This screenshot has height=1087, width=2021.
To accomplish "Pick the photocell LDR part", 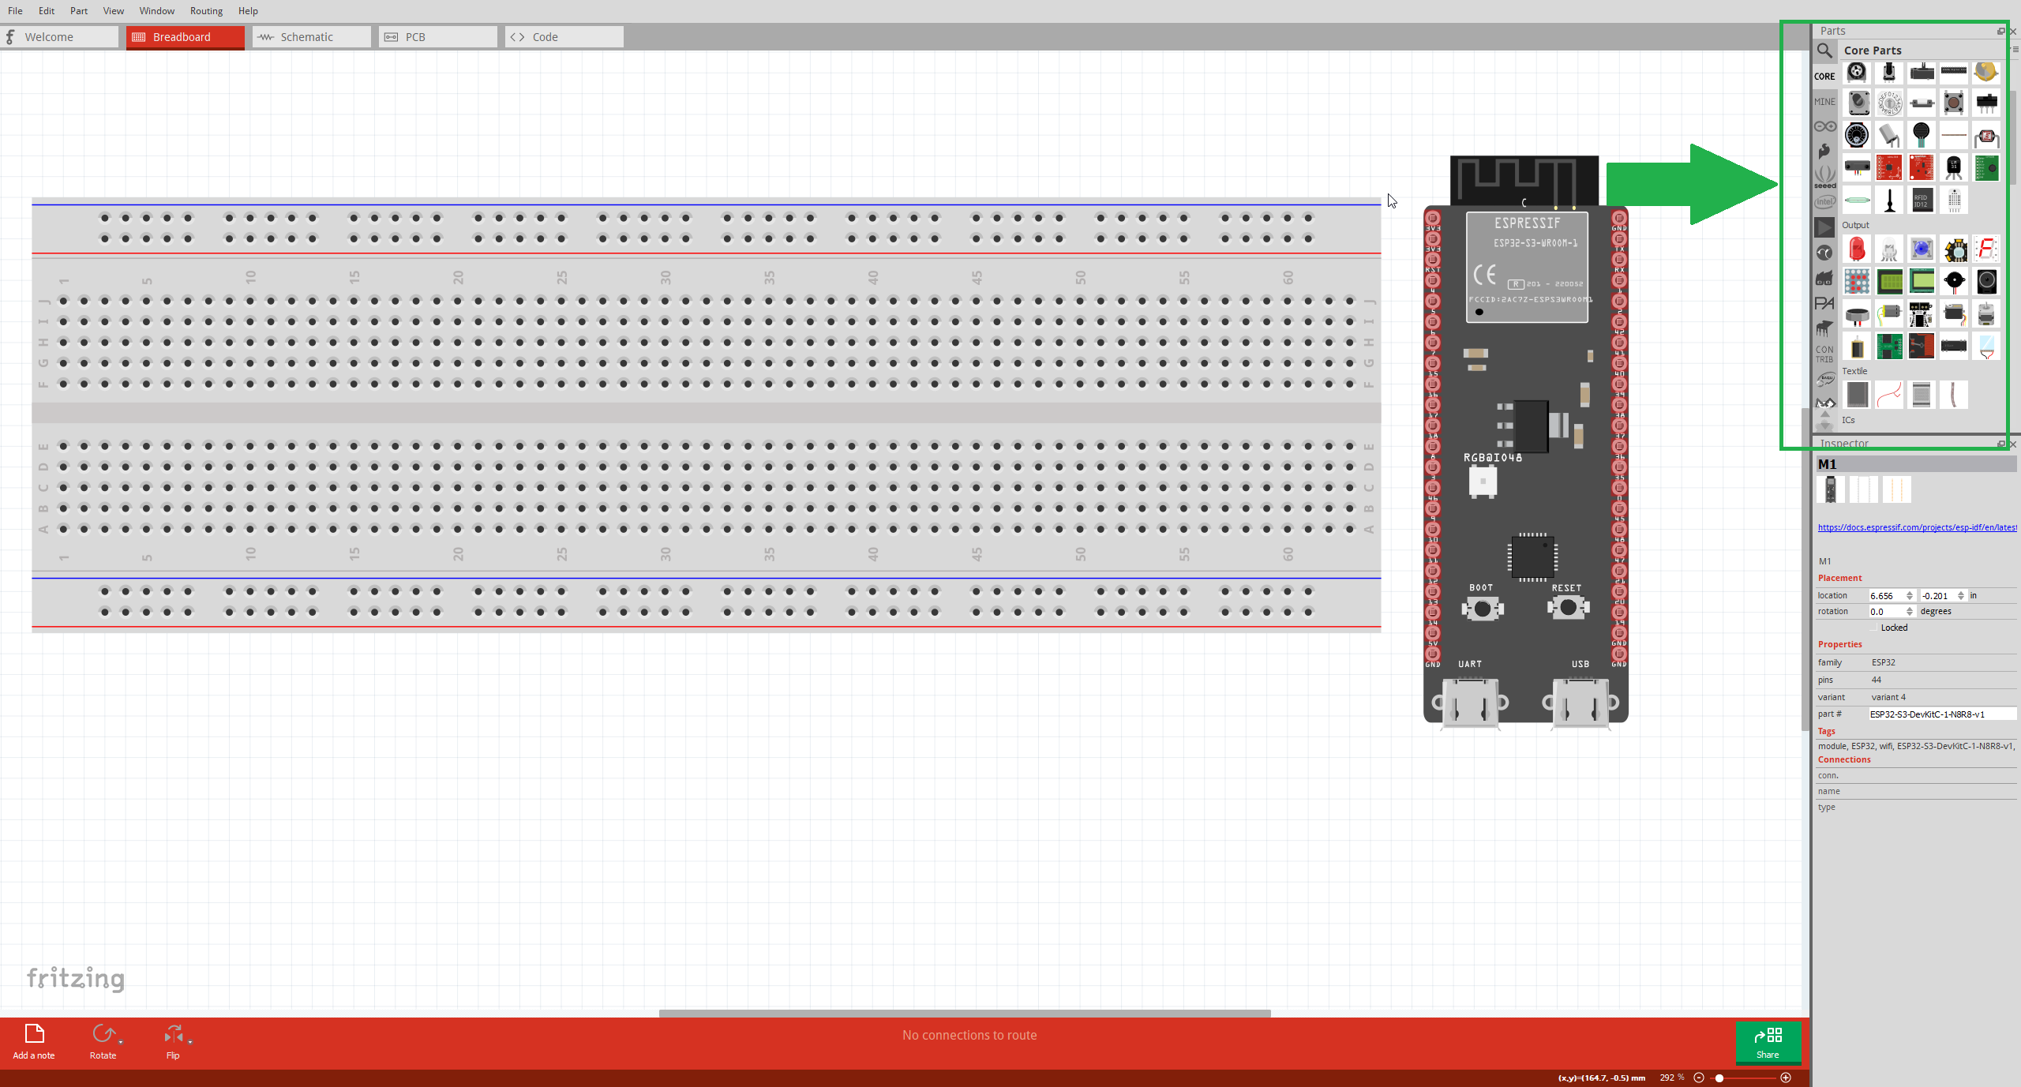I will click(1986, 136).
